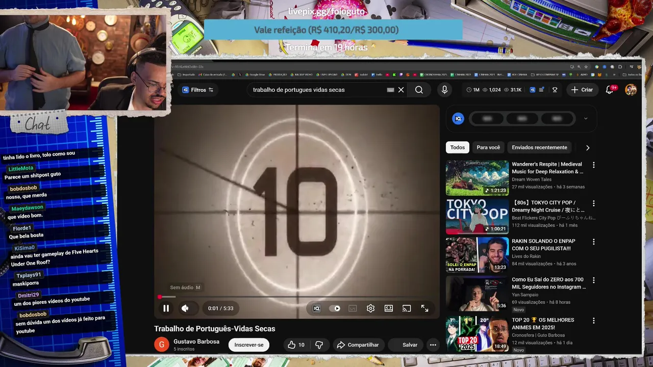The height and width of the screenshot is (367, 653).
Task: Click the 'Dream Woven Tales' channel name
Action: click(532, 179)
